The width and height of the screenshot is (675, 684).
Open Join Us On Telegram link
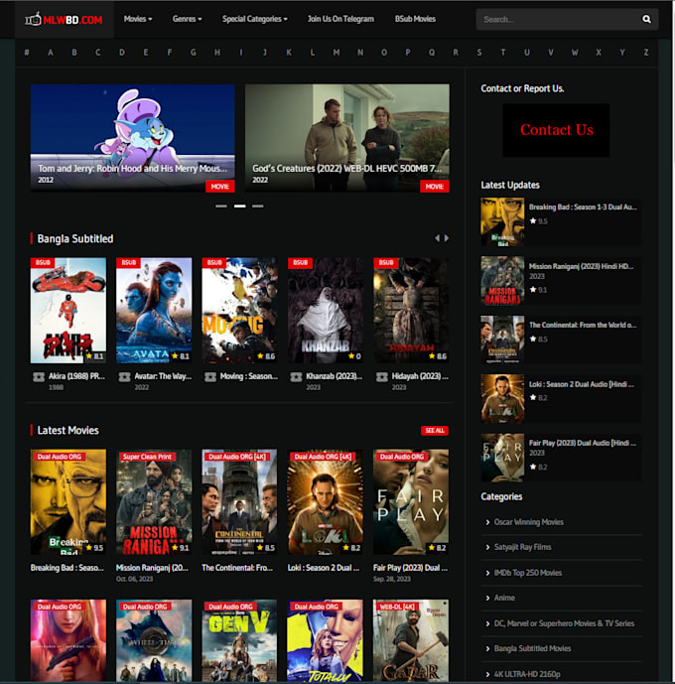[340, 19]
